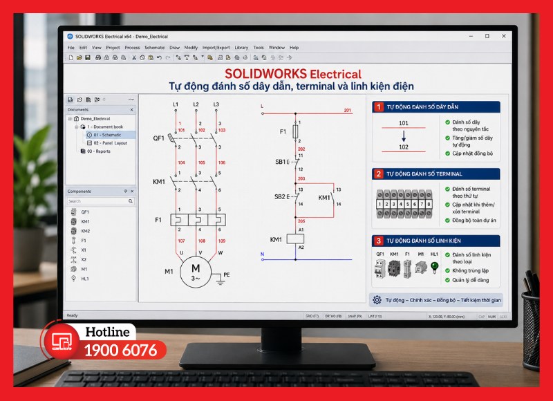Click the KM1 coil symbol in the control circuit
The height and width of the screenshot is (401, 553).
296,239
